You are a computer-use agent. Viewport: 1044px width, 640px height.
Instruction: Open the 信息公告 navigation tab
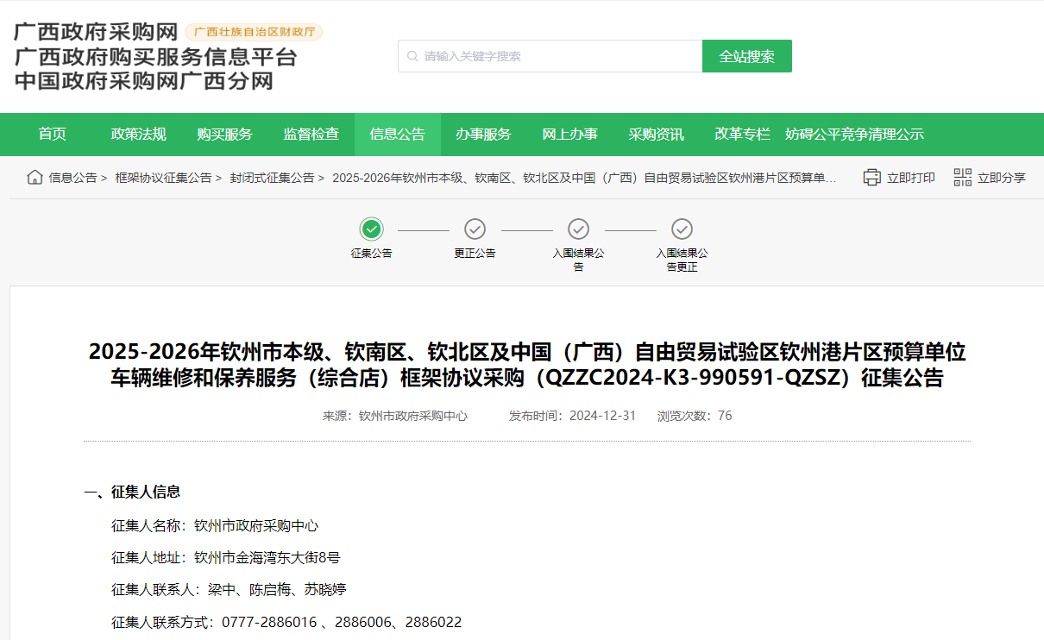(x=398, y=135)
